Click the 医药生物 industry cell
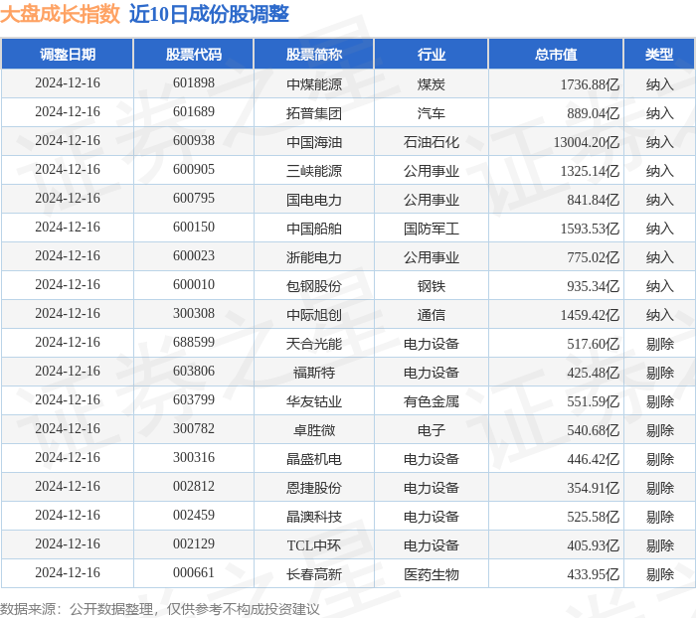Screen dimensions: 696x618 click(x=431, y=574)
